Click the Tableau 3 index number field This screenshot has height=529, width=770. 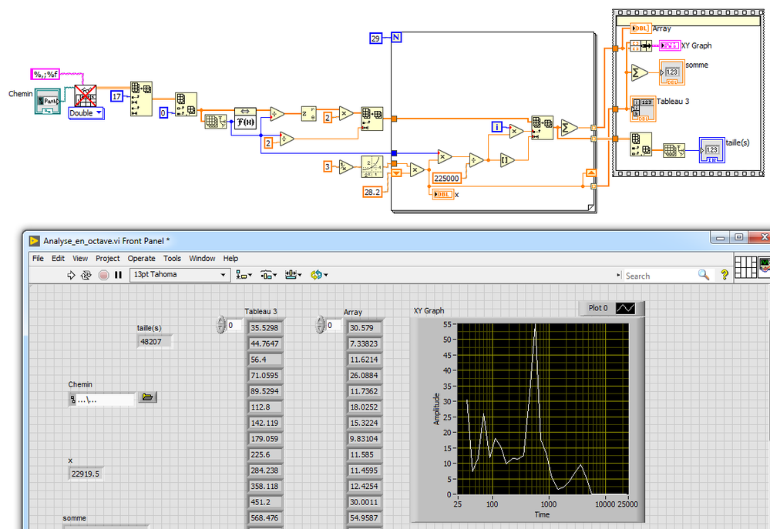tap(234, 326)
